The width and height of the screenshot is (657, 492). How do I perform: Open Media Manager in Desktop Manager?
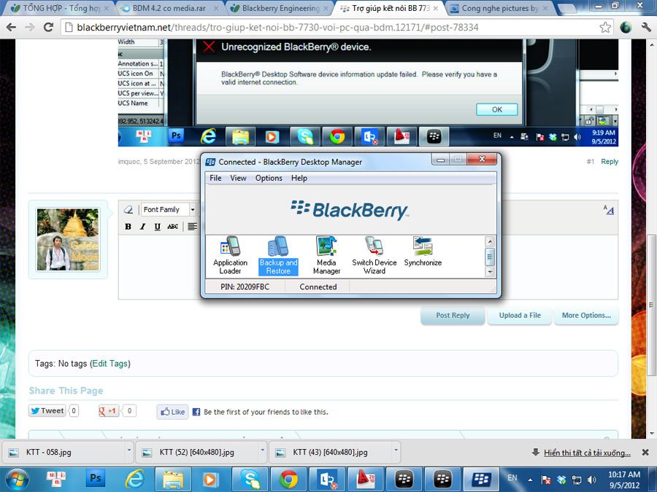[326, 255]
